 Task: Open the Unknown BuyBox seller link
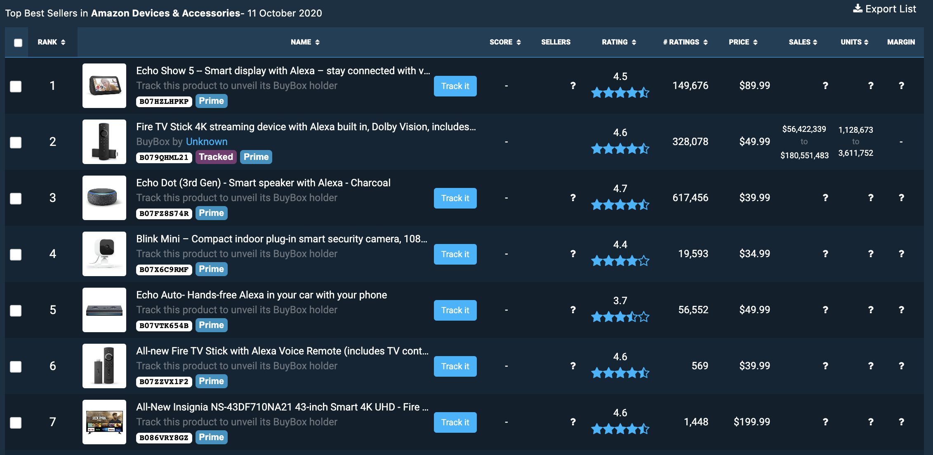[x=207, y=142]
